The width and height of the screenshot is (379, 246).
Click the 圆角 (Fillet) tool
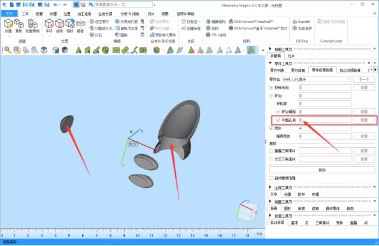click(121, 35)
